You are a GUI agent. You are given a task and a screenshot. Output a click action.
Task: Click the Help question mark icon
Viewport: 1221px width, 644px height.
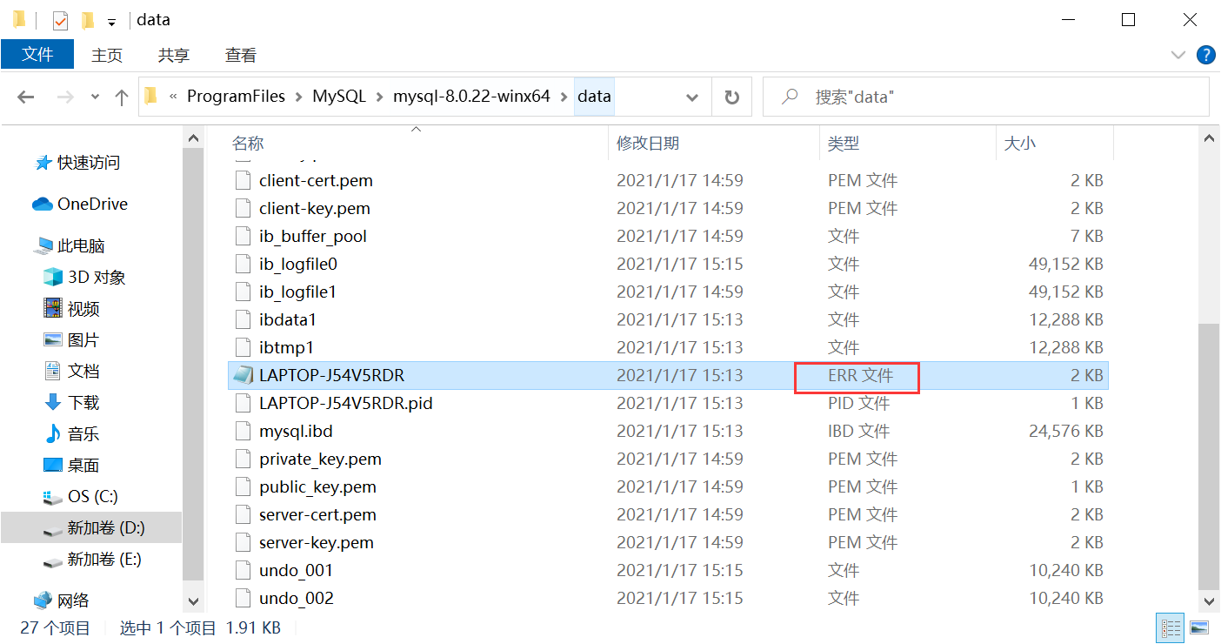pyautogui.click(x=1205, y=55)
